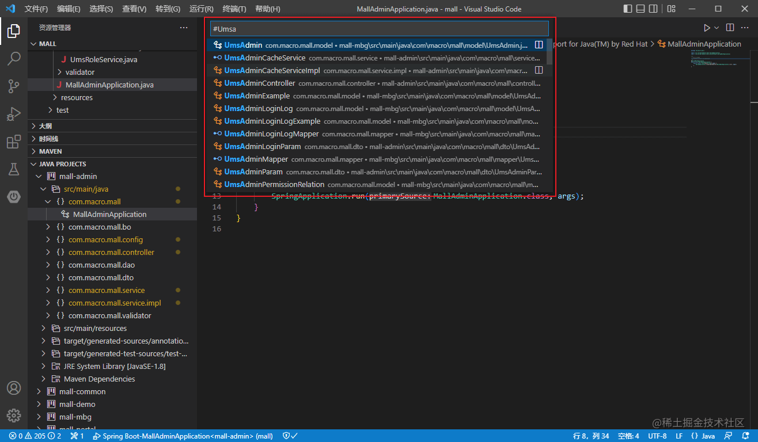758x442 pixels.
Task: Open the Extensions view
Action: point(14,142)
